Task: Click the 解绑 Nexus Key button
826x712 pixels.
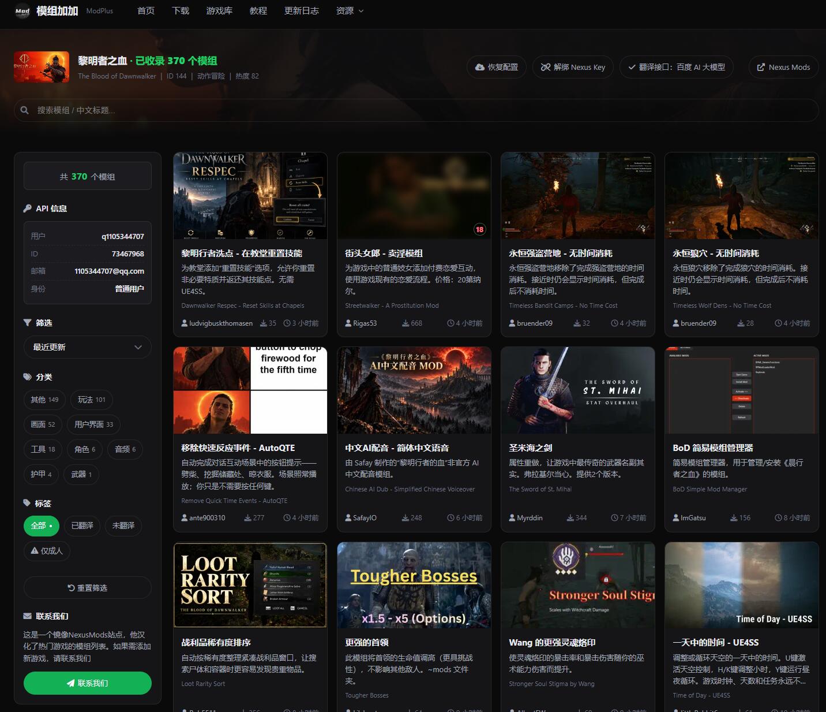Action: tap(573, 67)
